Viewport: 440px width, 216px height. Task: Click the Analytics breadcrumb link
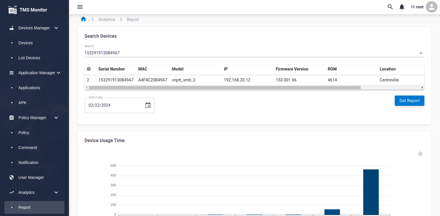tap(107, 20)
